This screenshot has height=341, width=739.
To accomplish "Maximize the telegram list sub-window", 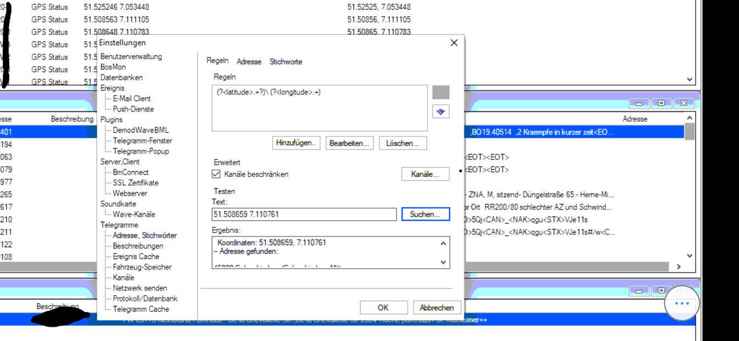I will [661, 103].
